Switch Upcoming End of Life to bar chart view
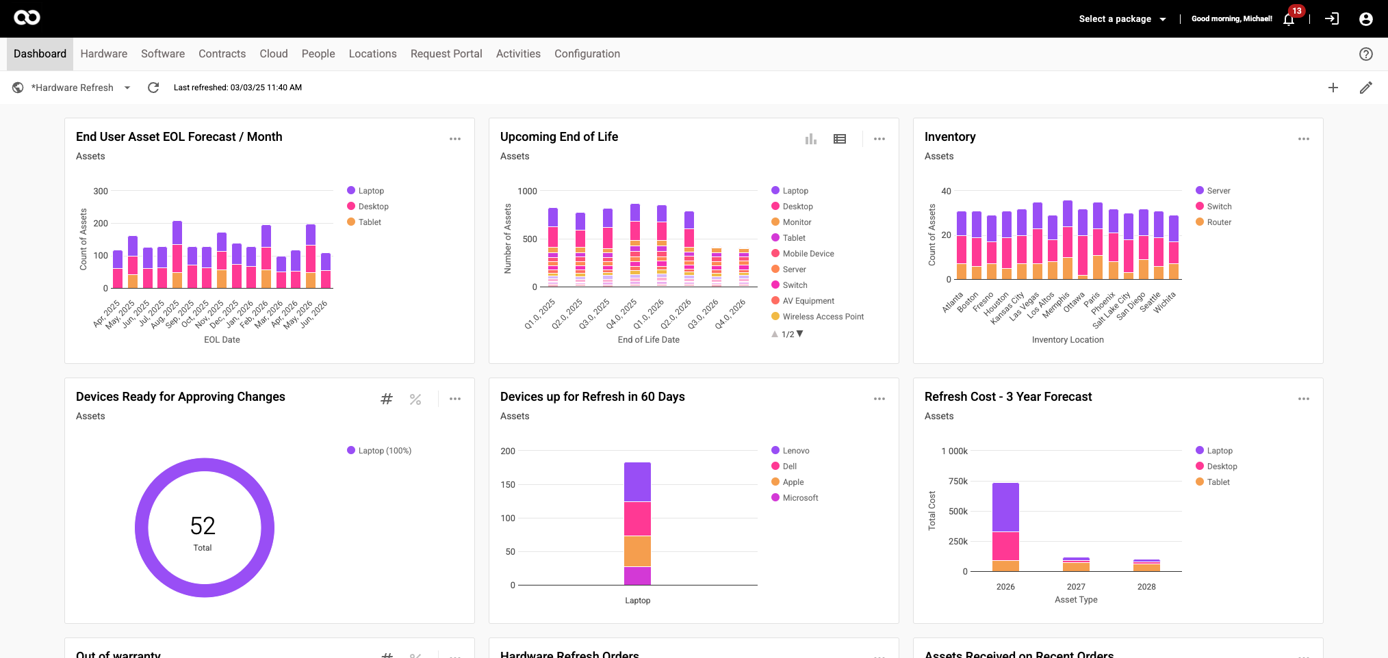 [x=811, y=139]
